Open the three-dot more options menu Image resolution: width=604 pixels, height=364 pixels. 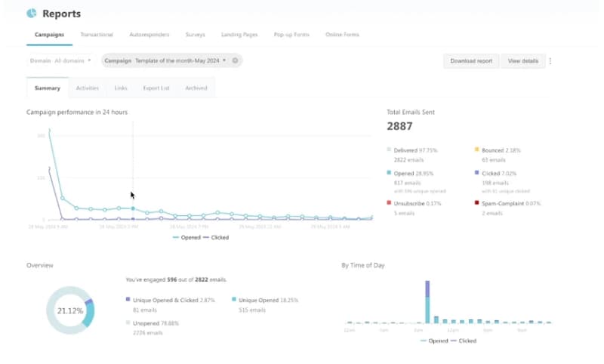click(550, 61)
